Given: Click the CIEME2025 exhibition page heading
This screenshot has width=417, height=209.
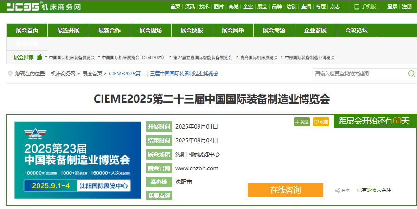Looking at the screenshot, I should (x=212, y=99).
